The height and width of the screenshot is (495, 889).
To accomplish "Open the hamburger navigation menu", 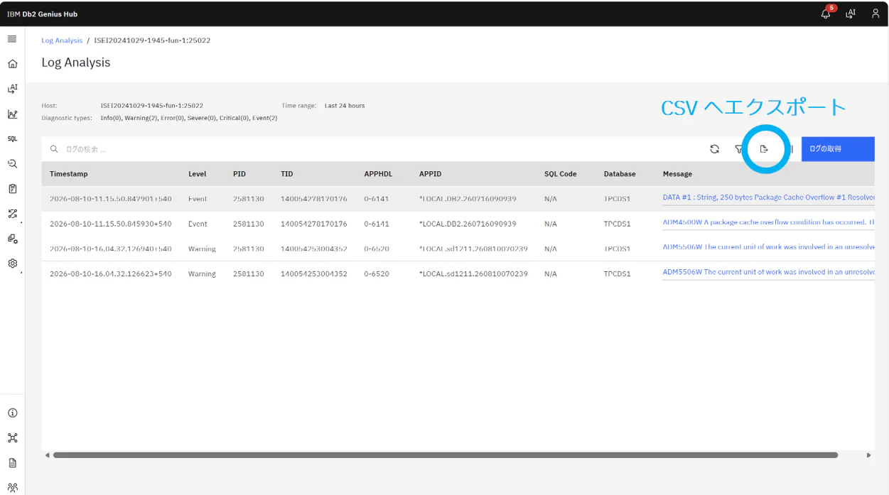I will click(12, 39).
